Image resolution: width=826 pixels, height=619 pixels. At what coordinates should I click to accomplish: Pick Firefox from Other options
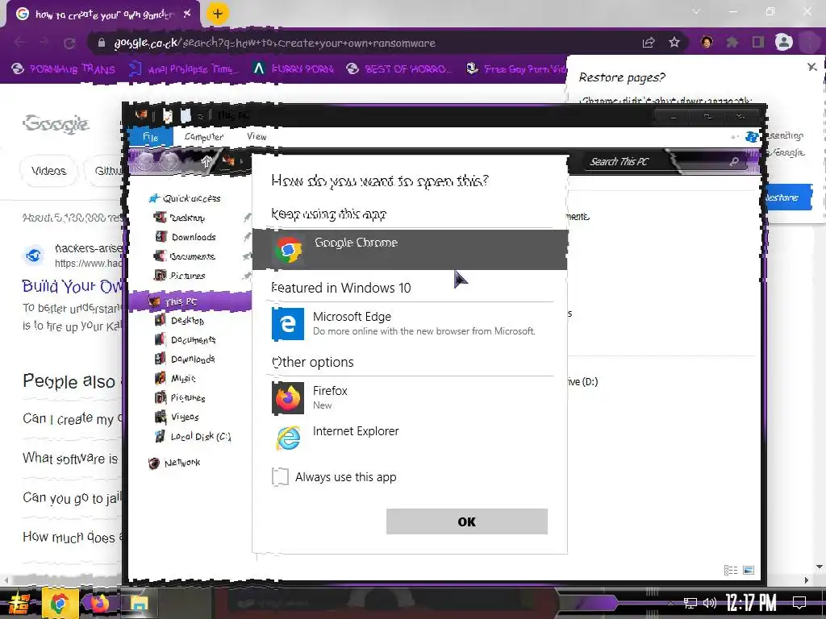click(x=410, y=398)
